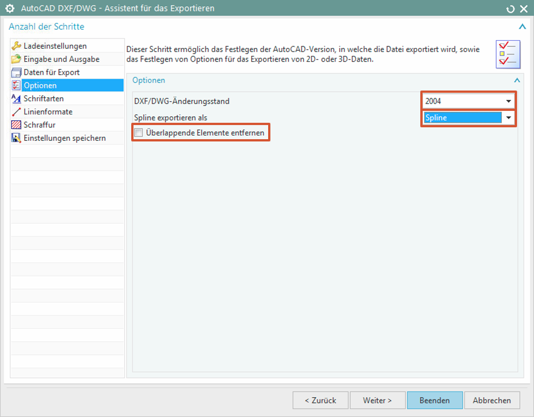Go to the Schraffur step label

coord(40,125)
